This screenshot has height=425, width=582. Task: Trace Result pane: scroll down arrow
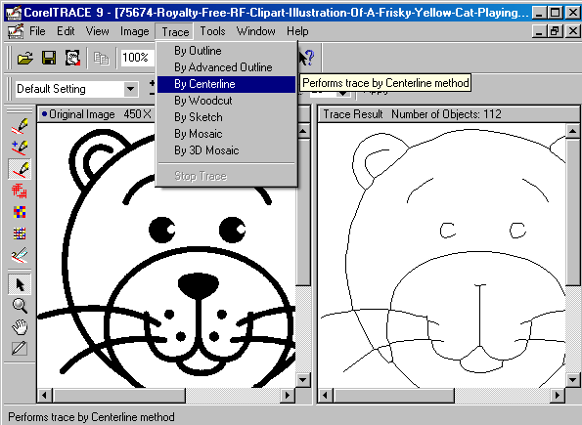coord(572,380)
